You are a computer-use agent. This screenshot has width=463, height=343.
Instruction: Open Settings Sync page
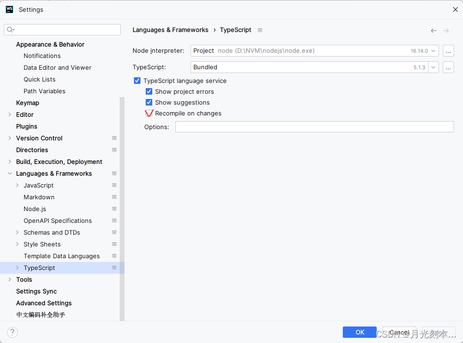point(36,291)
